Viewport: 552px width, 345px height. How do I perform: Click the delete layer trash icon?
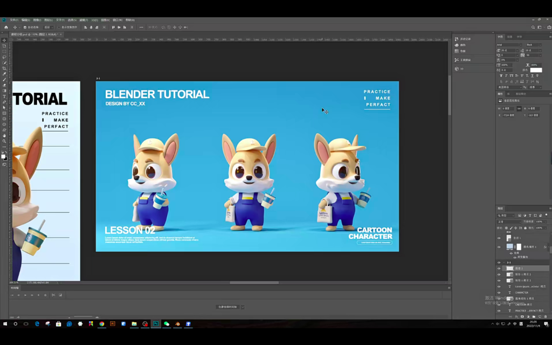click(546, 316)
